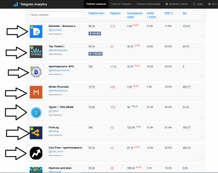Sort by the ИЦ column
Viewport: 218px width, 173px height.
(185, 13)
